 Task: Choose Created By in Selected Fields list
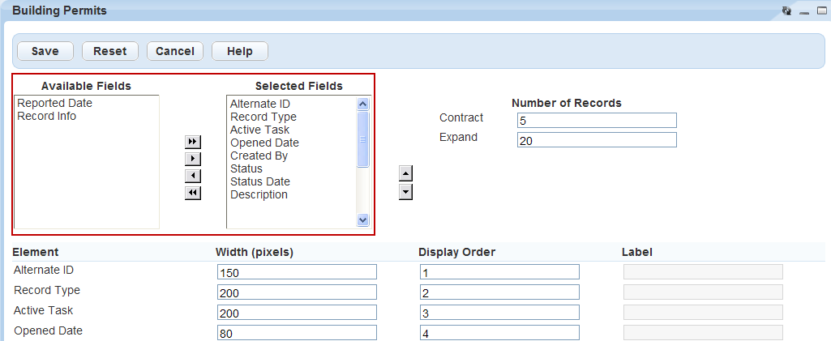tap(259, 156)
